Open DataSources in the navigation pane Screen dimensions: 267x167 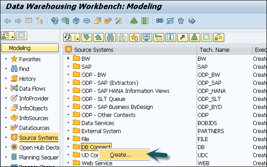[34, 128]
